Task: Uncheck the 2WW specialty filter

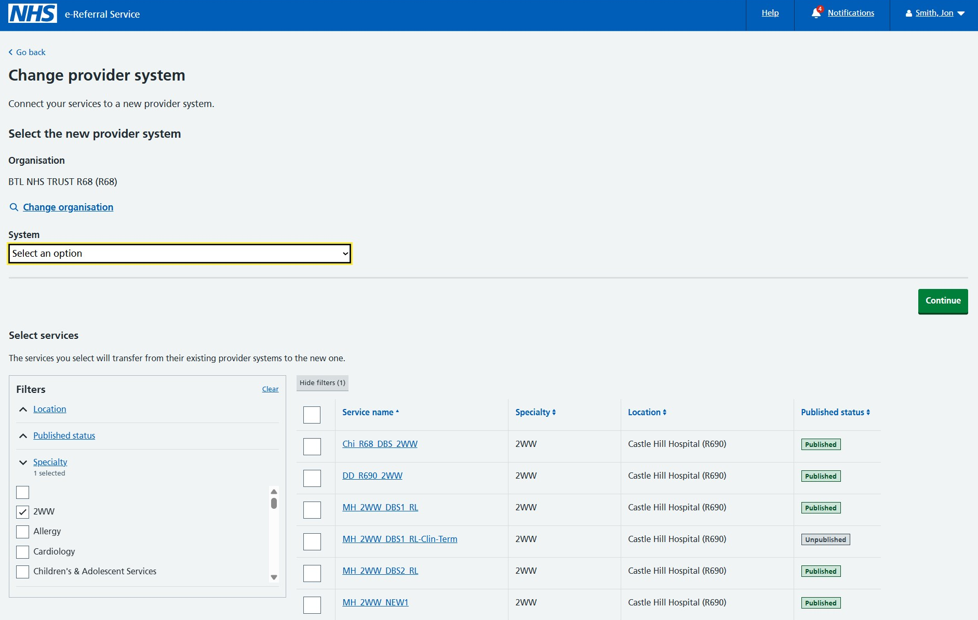Action: coord(23,512)
